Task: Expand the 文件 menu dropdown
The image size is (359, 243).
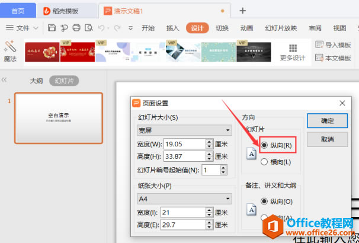Action: [x=23, y=28]
